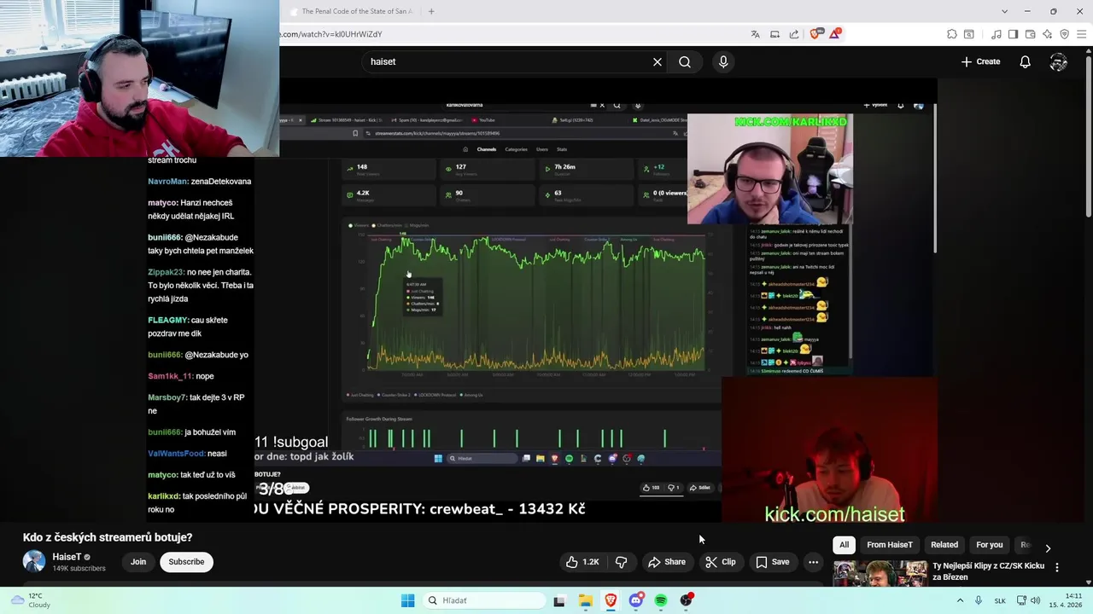Click the Create button
Viewport: 1093px width, 614px height.
click(x=980, y=61)
